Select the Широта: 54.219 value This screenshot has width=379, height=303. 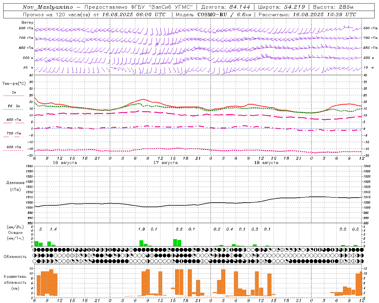tap(281, 7)
